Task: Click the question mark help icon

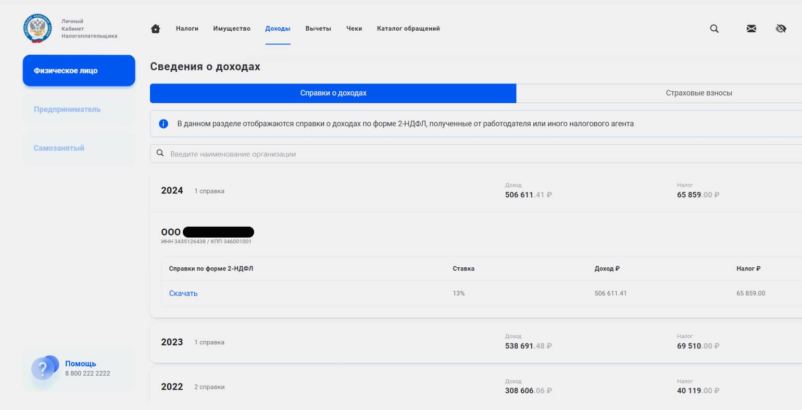Action: point(43,369)
